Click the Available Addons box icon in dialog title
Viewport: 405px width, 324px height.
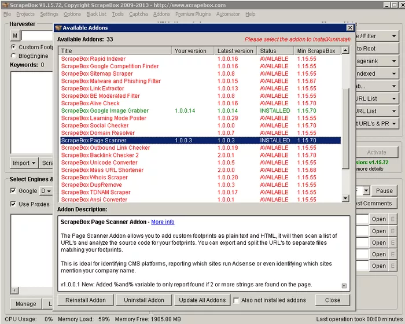(58, 28)
